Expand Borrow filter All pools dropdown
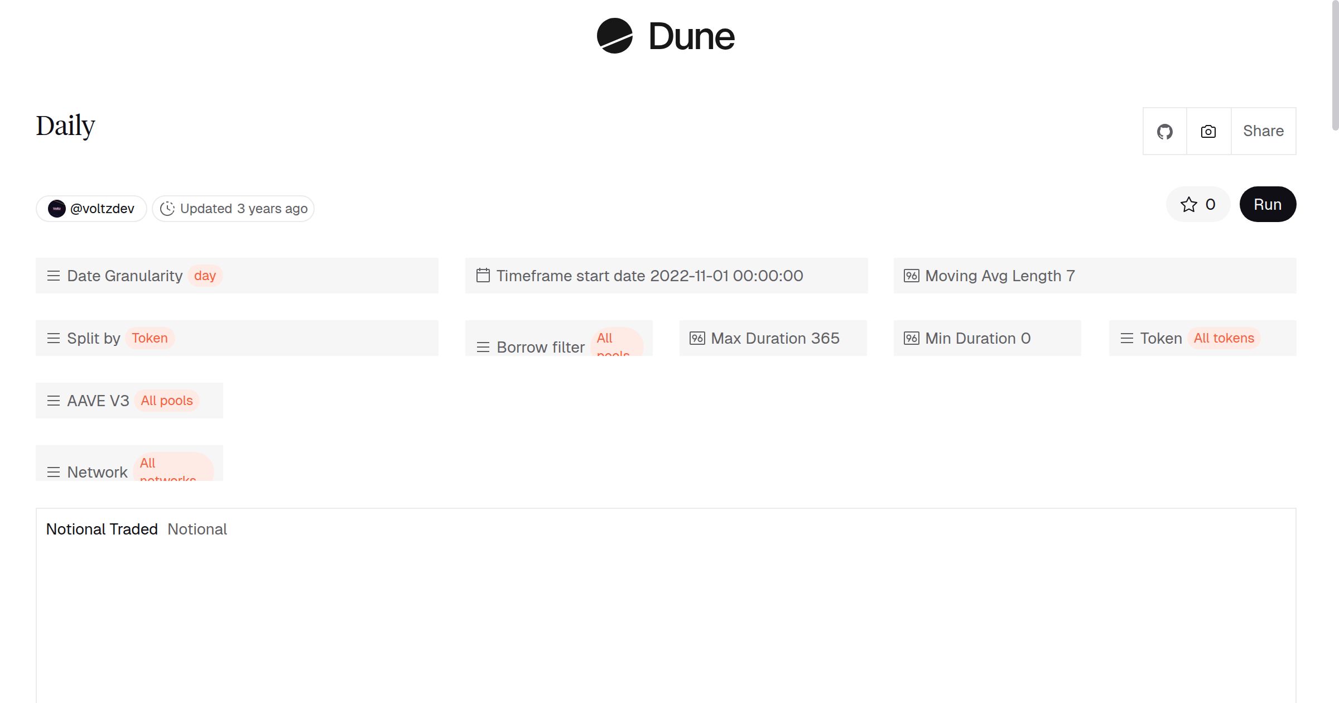1339x703 pixels. pyautogui.click(x=616, y=343)
